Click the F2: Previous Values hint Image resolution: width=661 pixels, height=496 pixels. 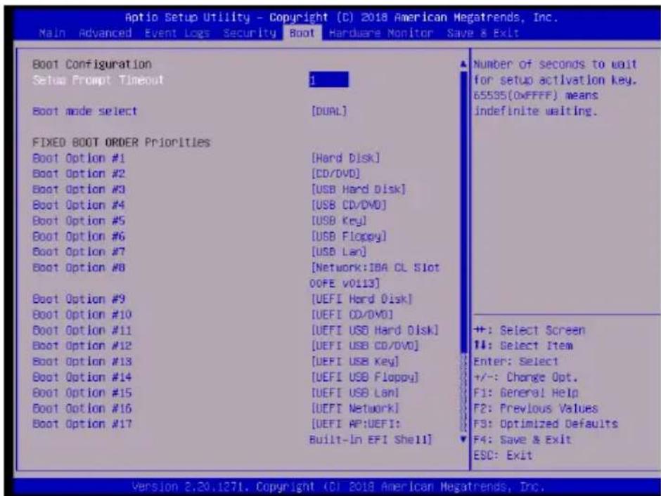tap(535, 408)
